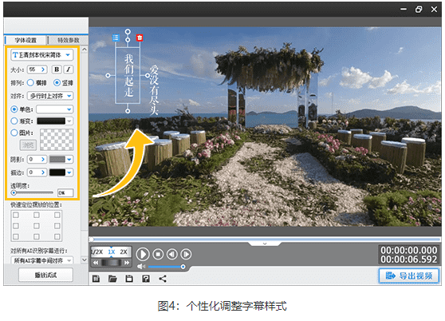The width and height of the screenshot is (445, 321).
Task: Click the gradient black color swatch
Action: pyautogui.click(x=51, y=121)
